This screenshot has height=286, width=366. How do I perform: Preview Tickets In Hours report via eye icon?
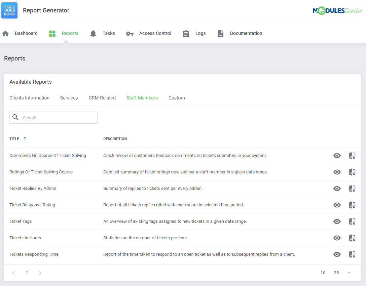click(x=337, y=238)
